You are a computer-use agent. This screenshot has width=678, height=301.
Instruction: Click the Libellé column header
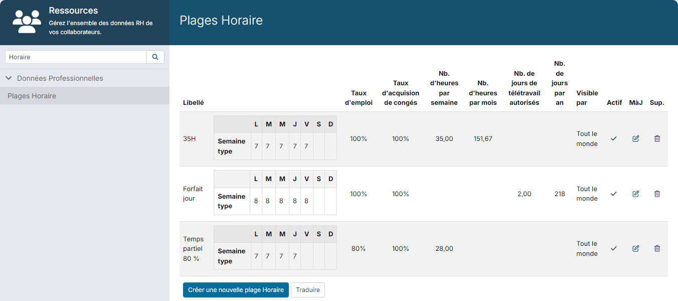pyautogui.click(x=193, y=102)
